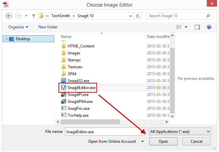Click the File name input field
Screen dimensions: 219x152
(x=105, y=132)
